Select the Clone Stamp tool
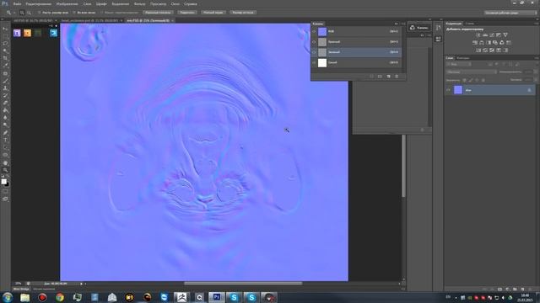 pyautogui.click(x=5, y=88)
